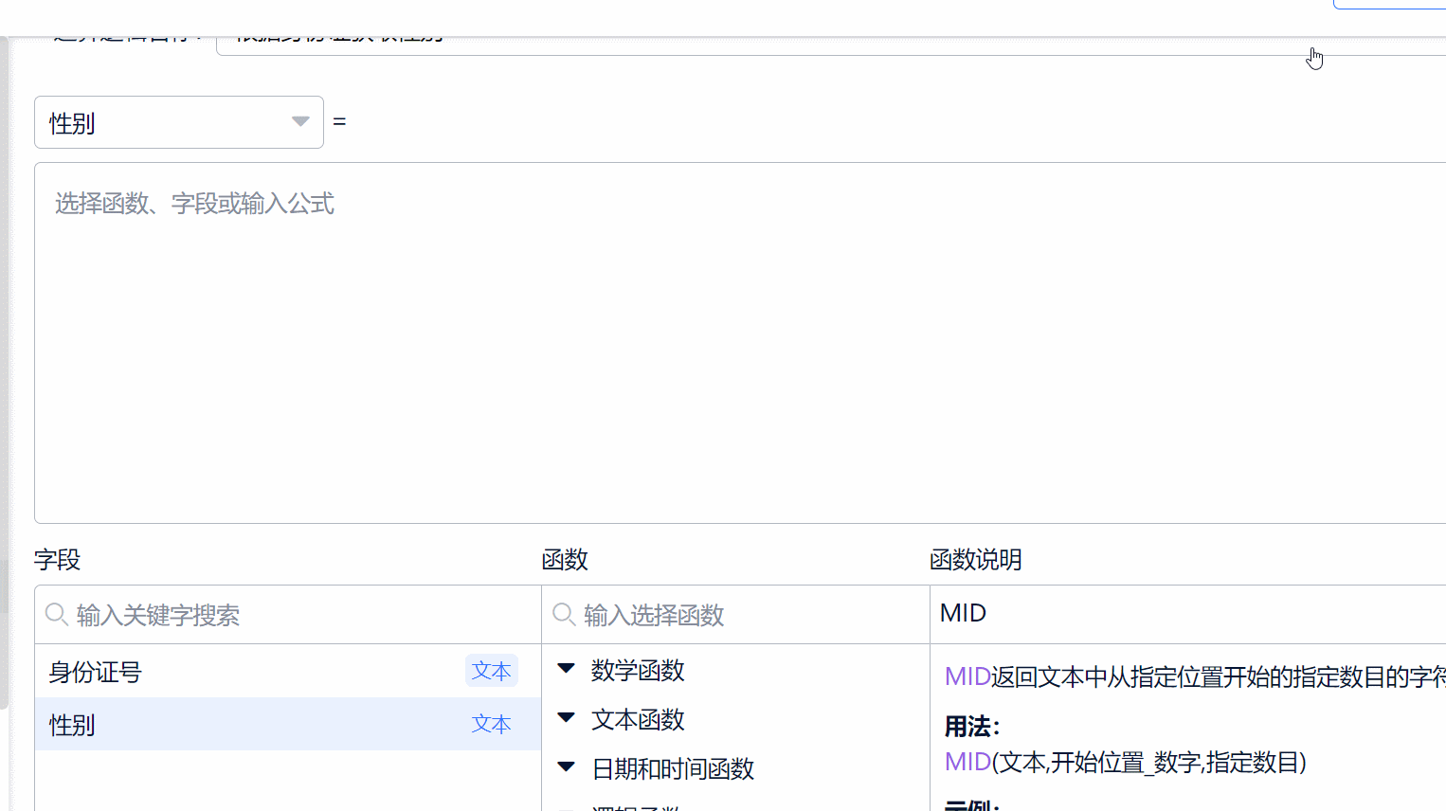Click the gray arrow in 性别 combo box
Viewport: 1446px width, 811px height.
click(300, 121)
